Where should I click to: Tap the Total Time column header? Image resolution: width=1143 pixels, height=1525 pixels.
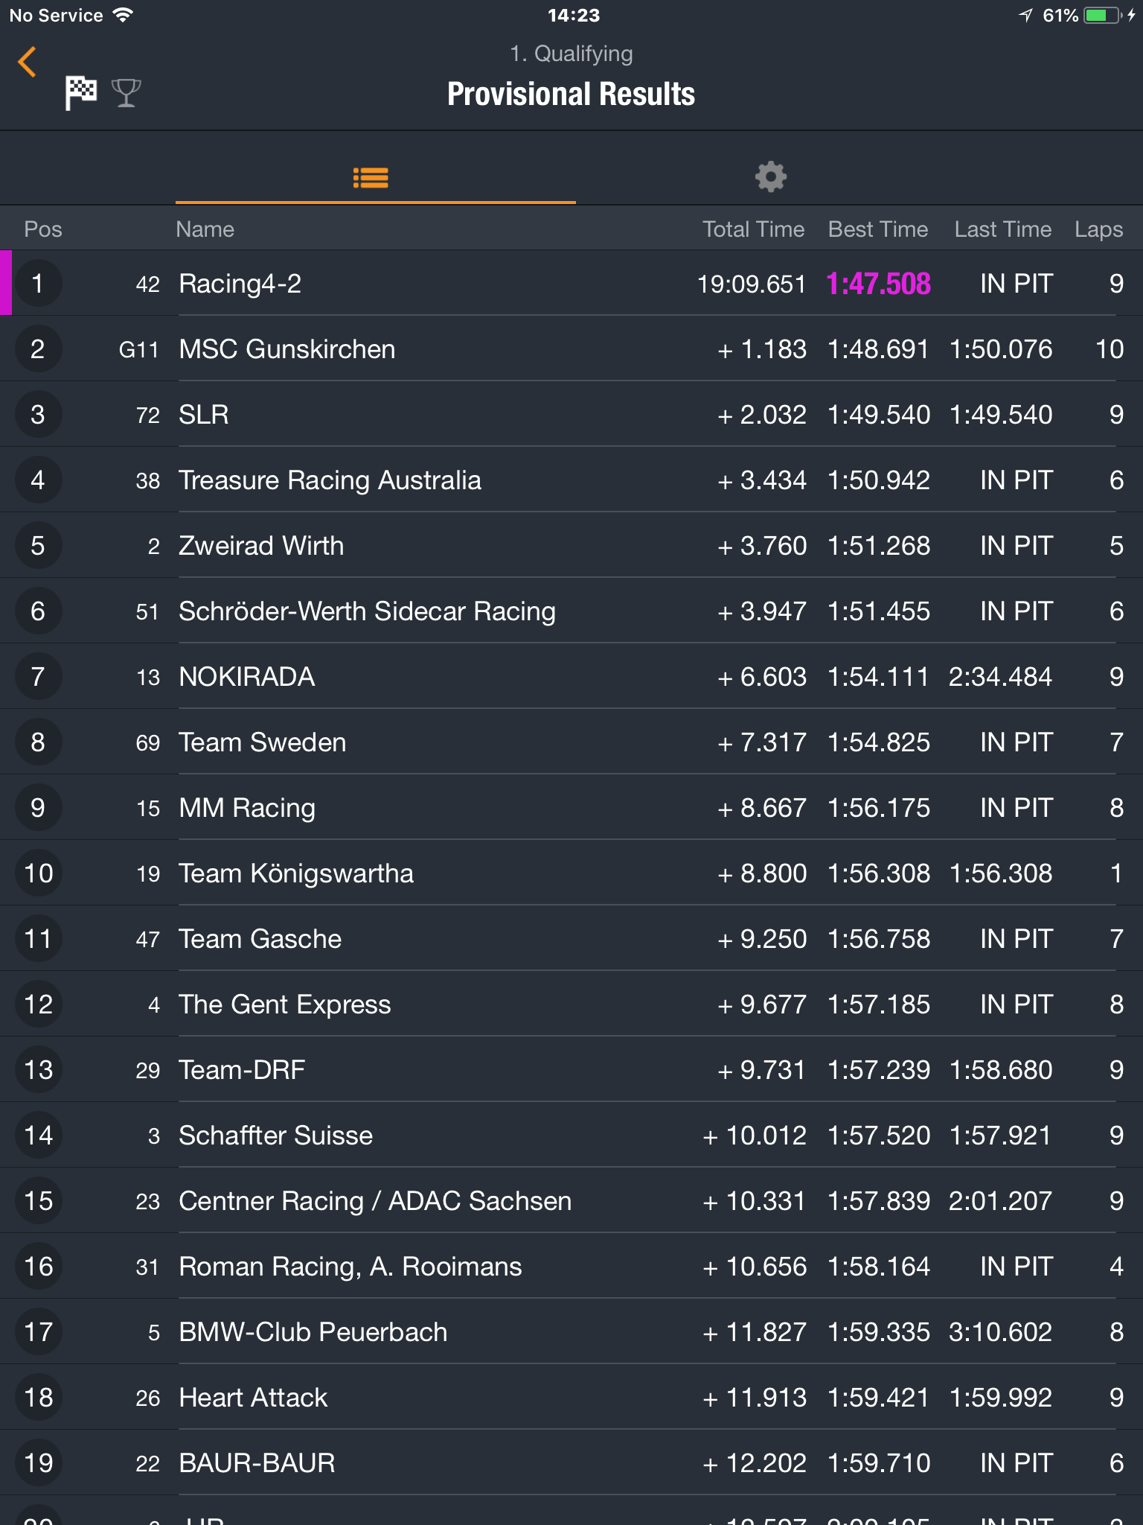pos(753,229)
